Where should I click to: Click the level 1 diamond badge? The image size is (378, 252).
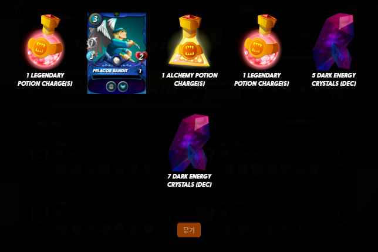pyautogui.click(x=140, y=71)
